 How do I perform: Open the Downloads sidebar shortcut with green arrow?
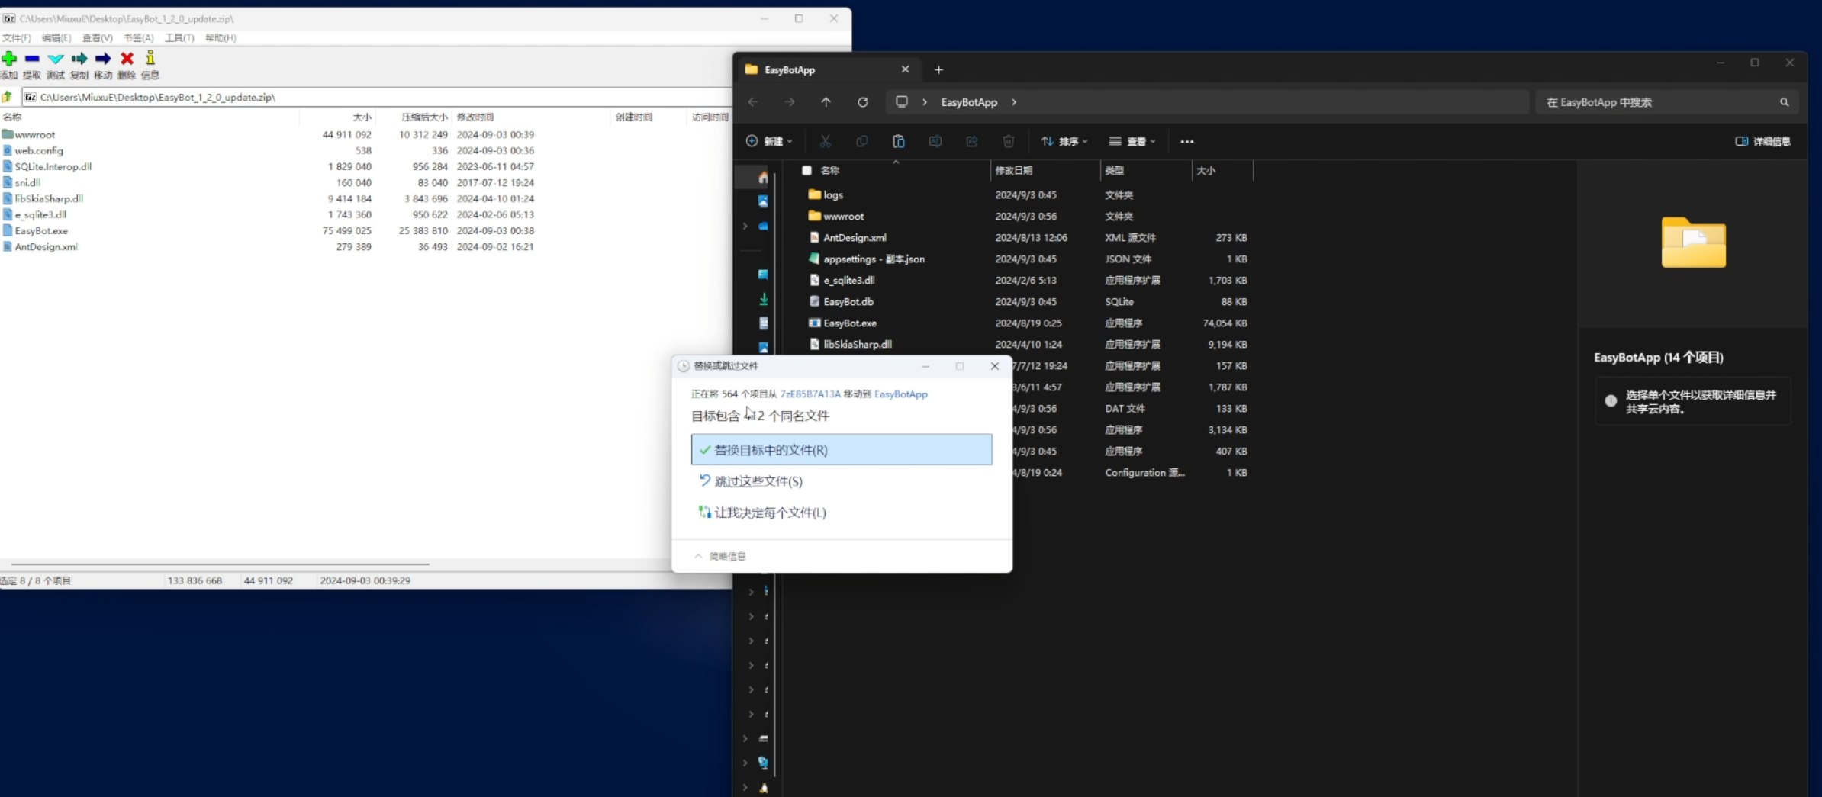tap(763, 299)
